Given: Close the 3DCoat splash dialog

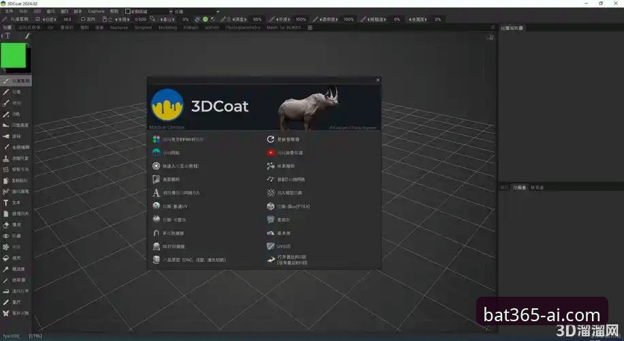Looking at the screenshot, I should (x=377, y=80).
